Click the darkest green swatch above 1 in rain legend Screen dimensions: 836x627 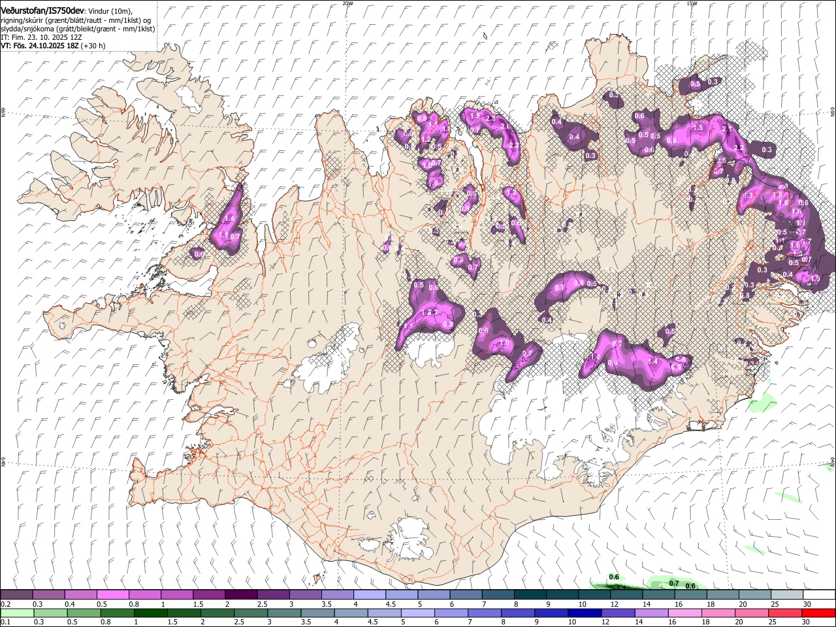[x=150, y=613]
